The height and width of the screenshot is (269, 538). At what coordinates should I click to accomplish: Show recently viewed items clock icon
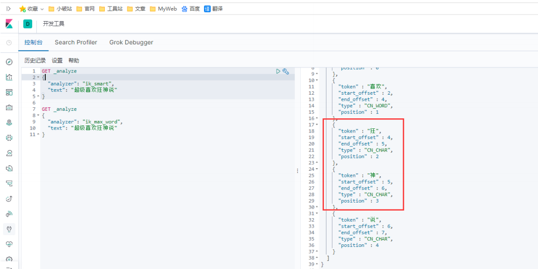[x=9, y=43]
